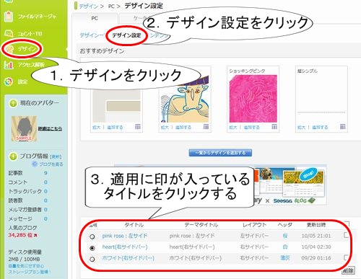Click the 白 header link
This screenshot has height=279, width=361.
coord(285,247)
